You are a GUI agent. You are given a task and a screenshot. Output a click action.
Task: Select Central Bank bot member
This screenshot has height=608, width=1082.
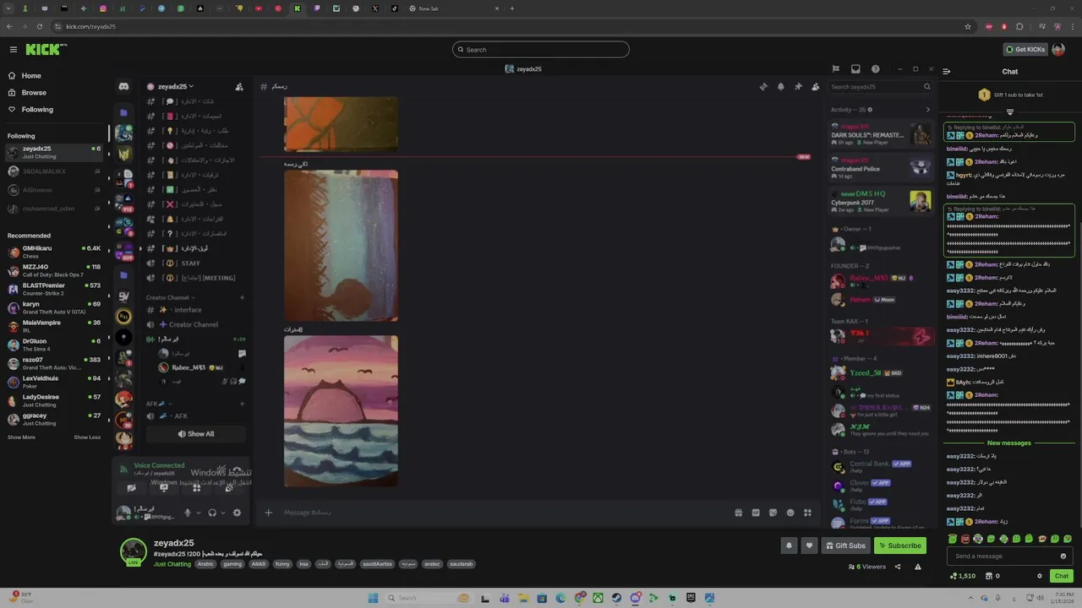880,466
